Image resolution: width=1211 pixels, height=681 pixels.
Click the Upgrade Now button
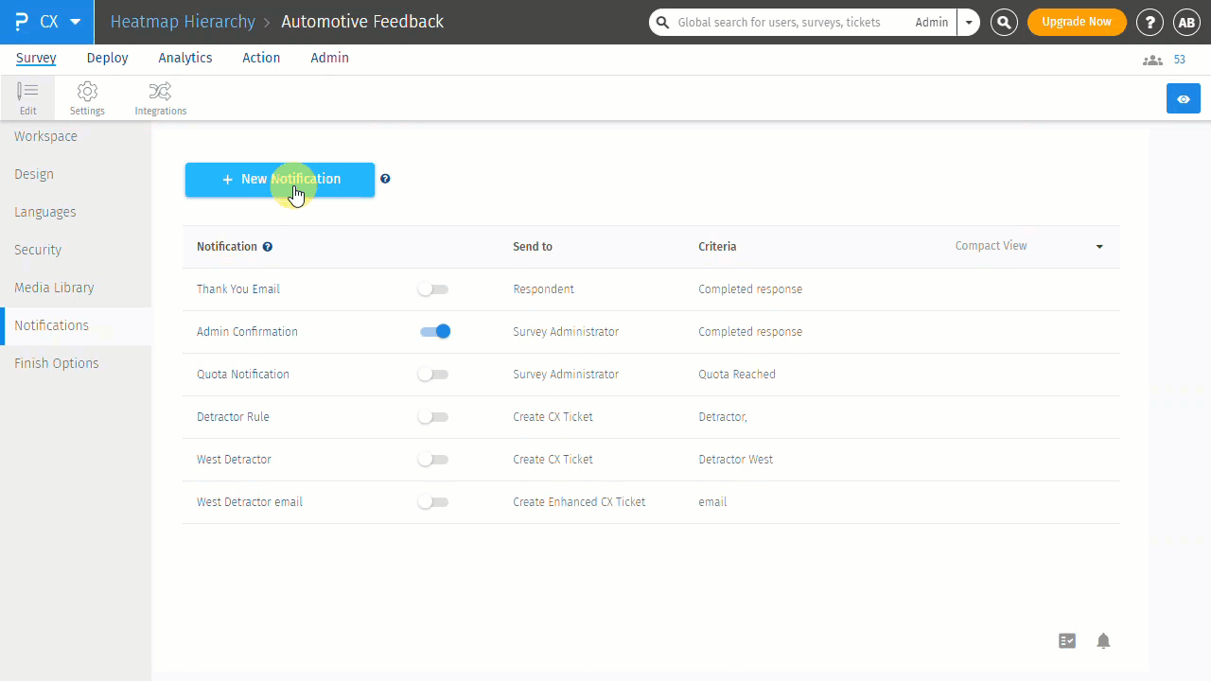[1077, 22]
